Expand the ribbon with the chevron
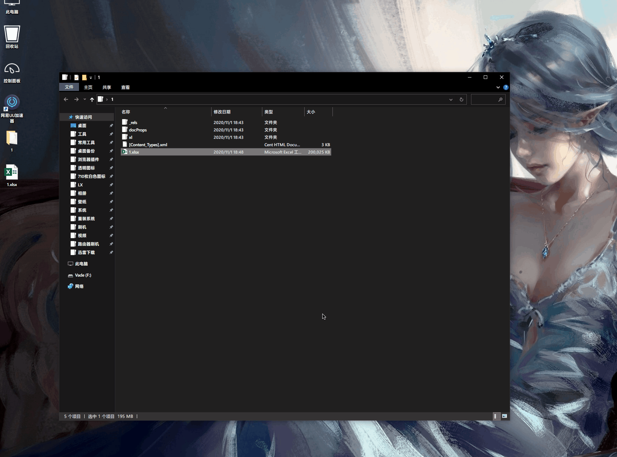This screenshot has height=457, width=617. (498, 87)
